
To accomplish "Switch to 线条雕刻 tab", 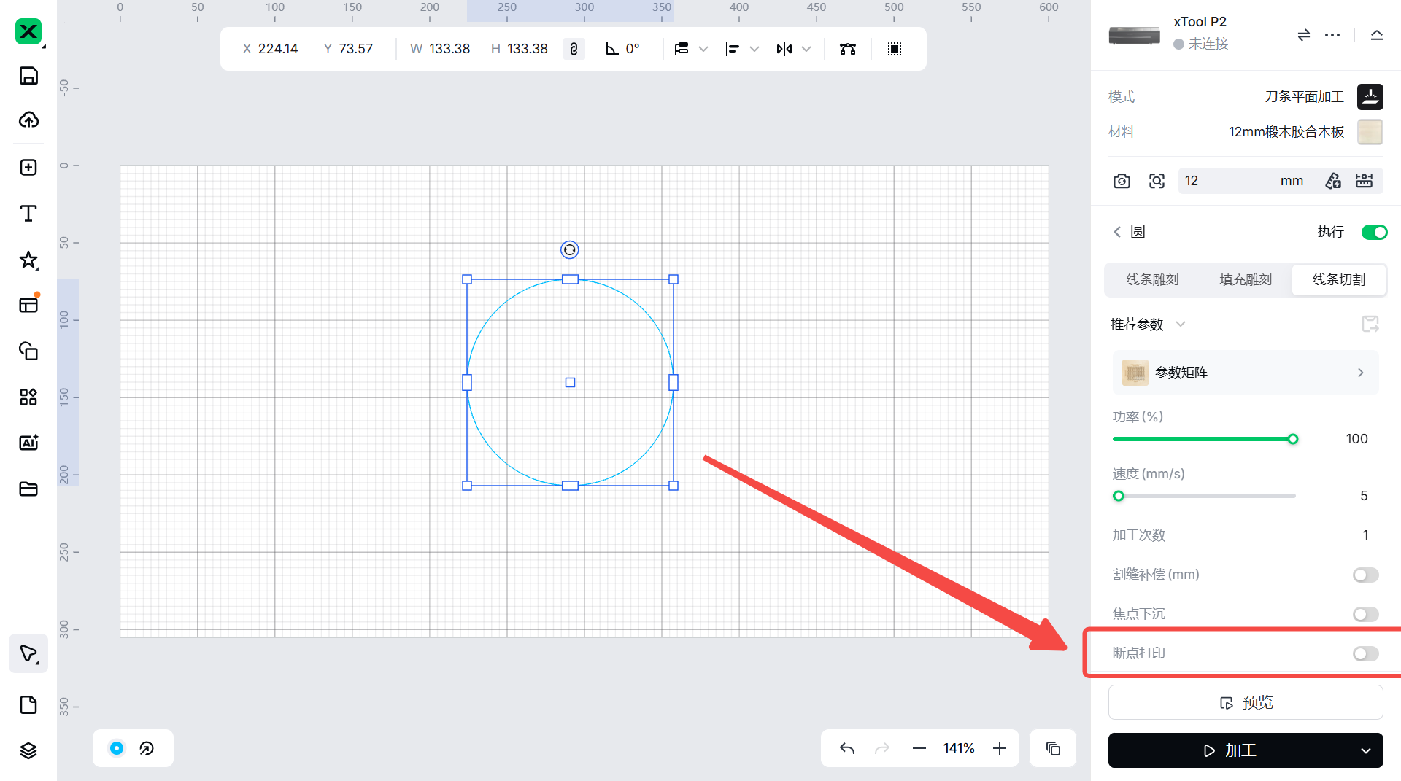I will click(x=1152, y=280).
